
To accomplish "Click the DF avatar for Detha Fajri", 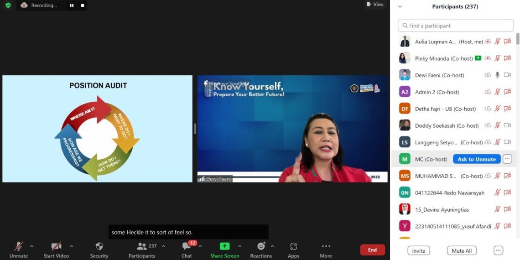I will point(405,109).
